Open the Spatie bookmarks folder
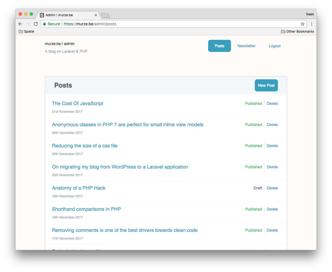The image size is (332, 272). [x=27, y=32]
